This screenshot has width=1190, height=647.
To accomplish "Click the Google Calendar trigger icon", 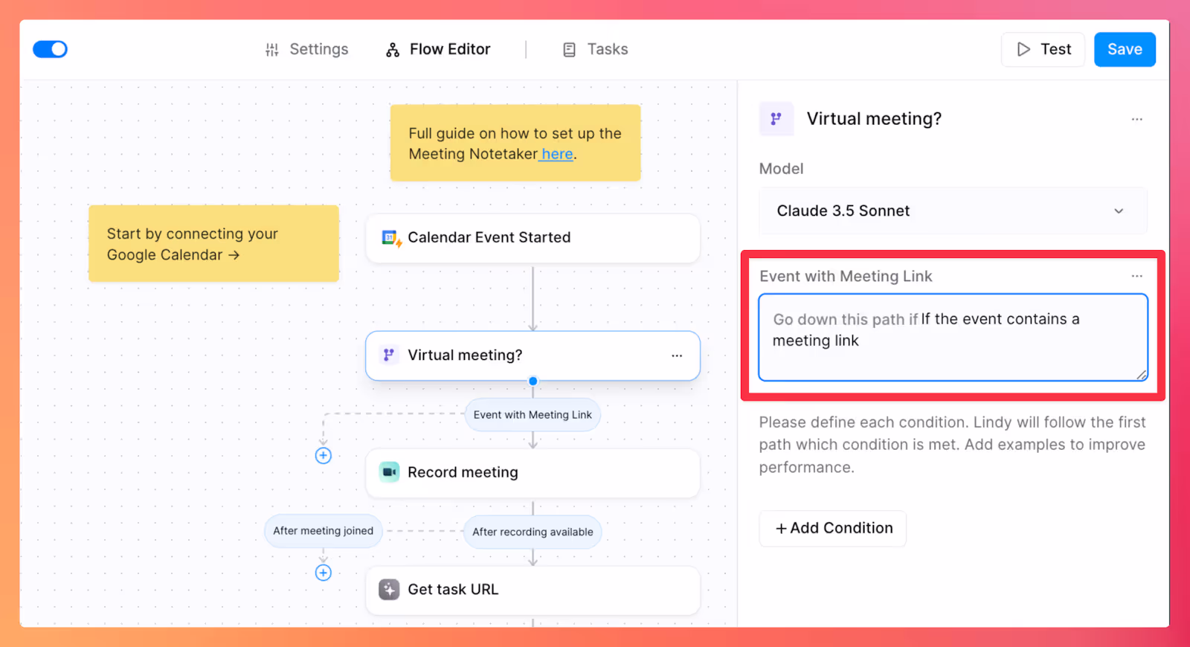I will (x=391, y=238).
